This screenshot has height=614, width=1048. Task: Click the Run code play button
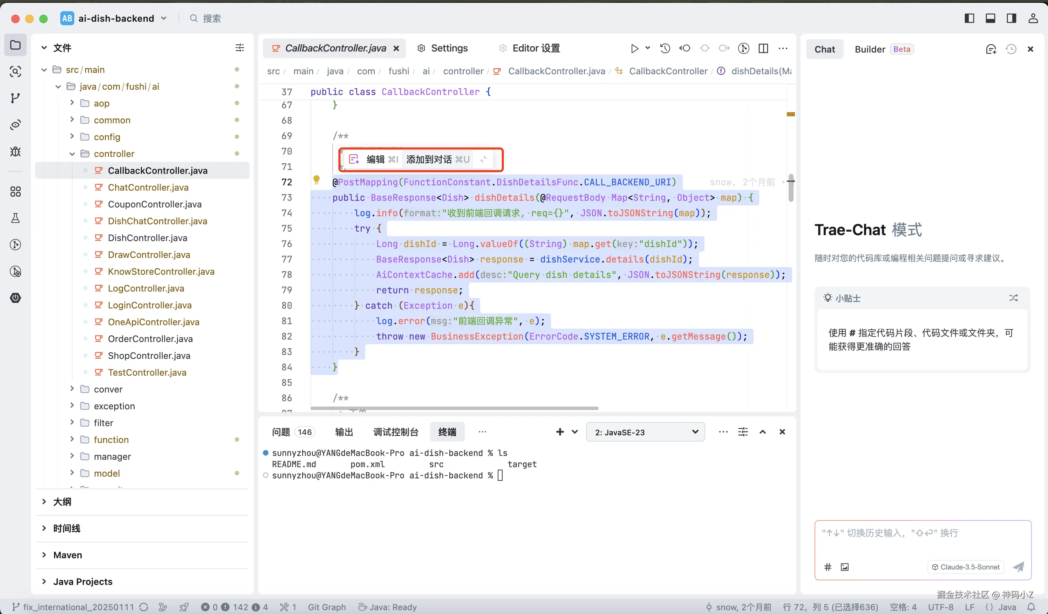point(634,49)
